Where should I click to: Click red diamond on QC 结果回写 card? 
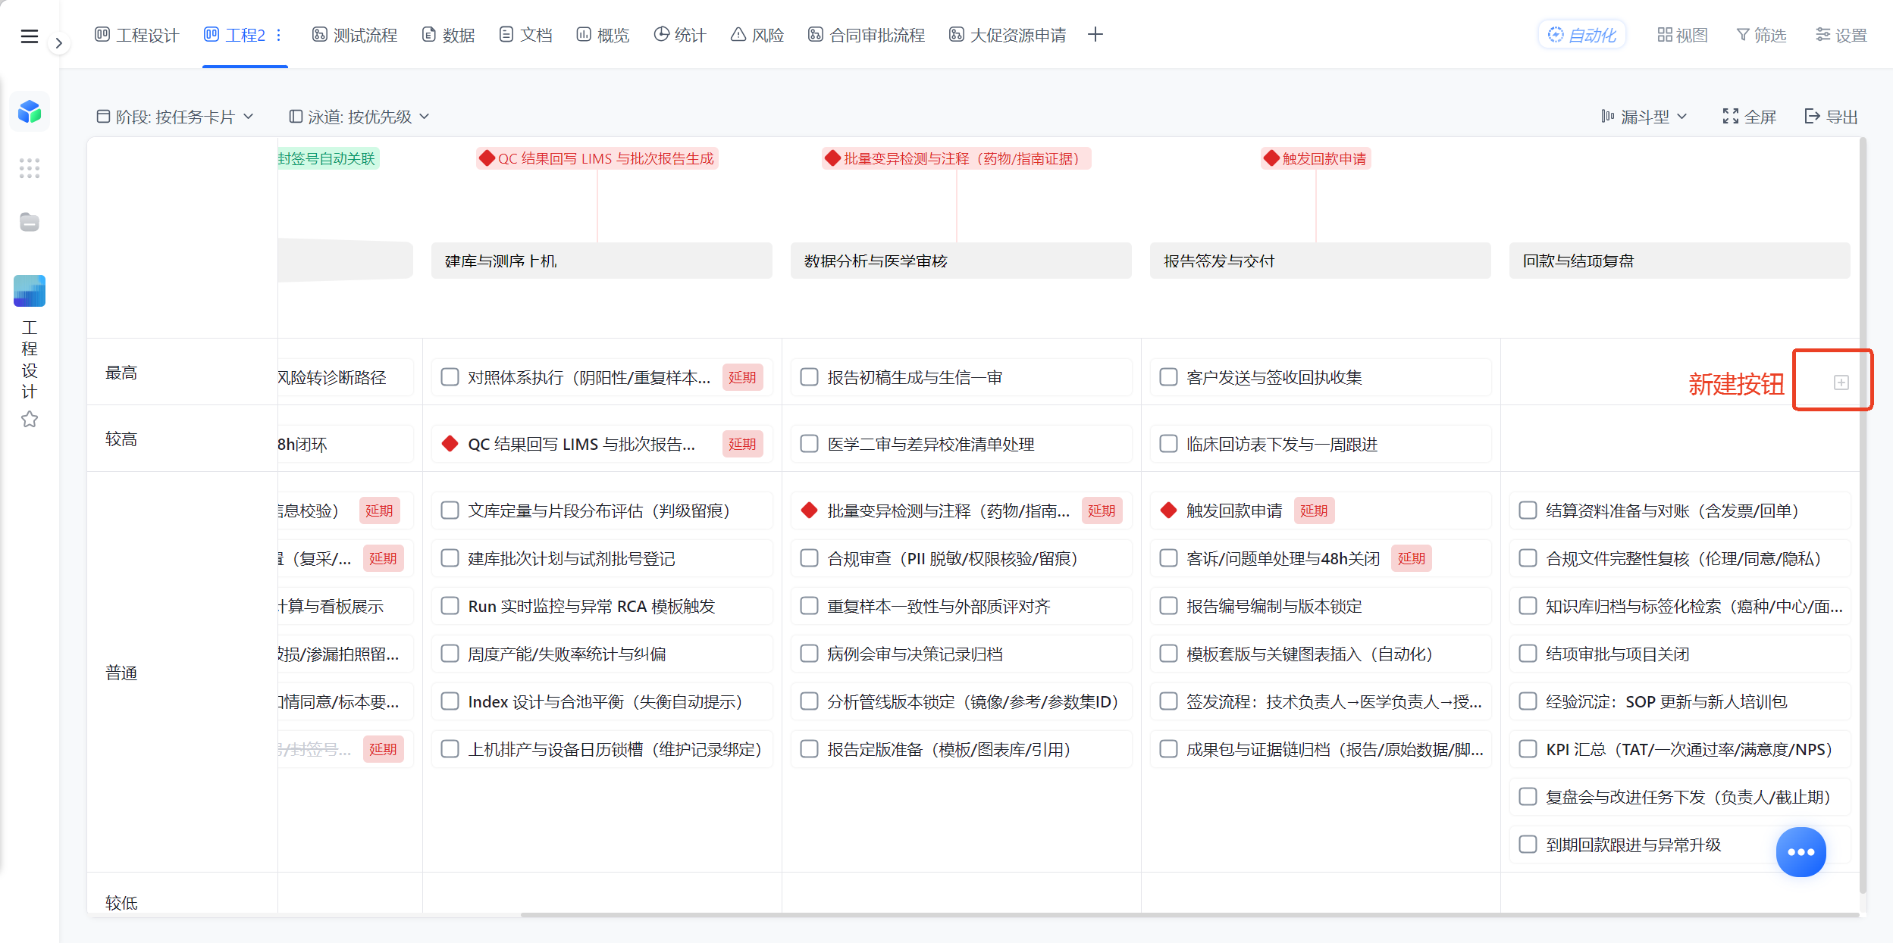[x=450, y=444]
